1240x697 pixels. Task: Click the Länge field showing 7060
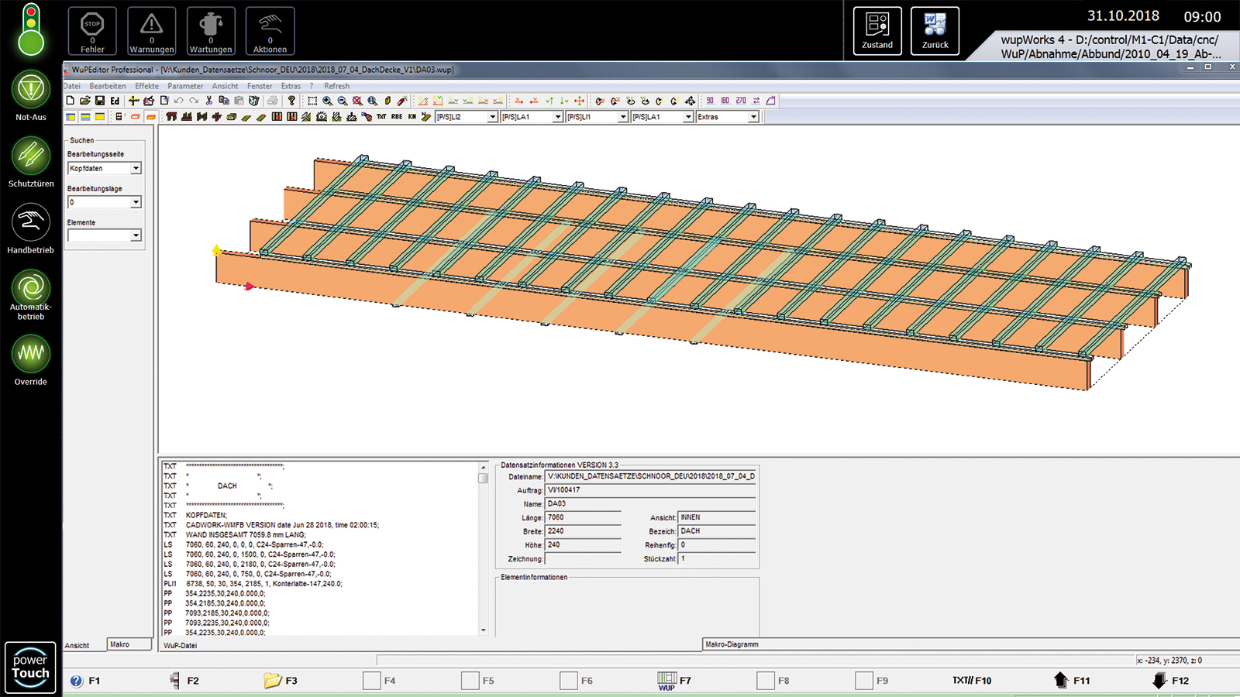point(583,517)
